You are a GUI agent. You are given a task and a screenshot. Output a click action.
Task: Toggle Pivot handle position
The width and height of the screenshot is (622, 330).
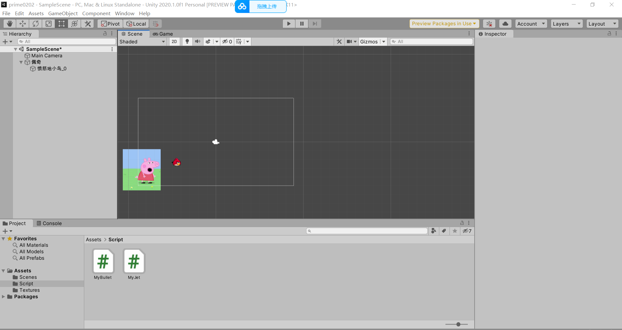pos(110,24)
